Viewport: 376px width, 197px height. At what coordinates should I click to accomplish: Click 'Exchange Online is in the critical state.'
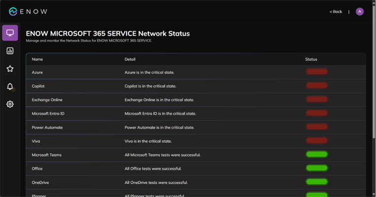159,99
